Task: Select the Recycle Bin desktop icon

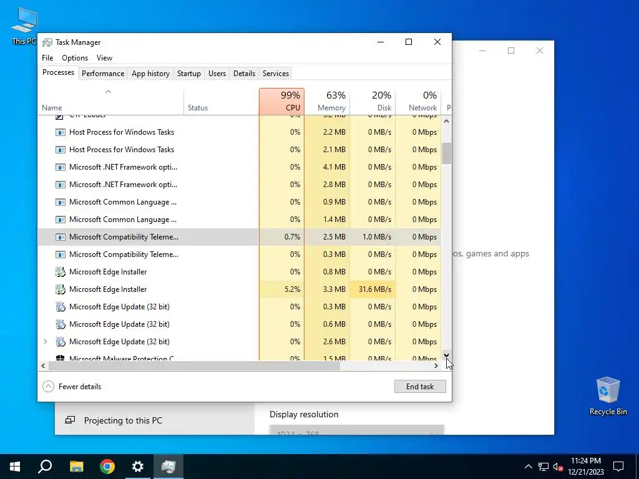Action: (x=608, y=396)
